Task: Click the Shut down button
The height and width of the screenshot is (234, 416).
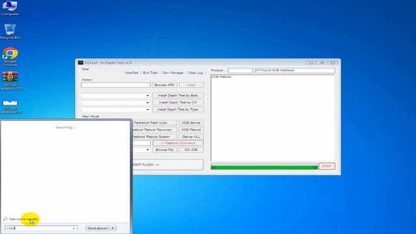Action: [97, 228]
